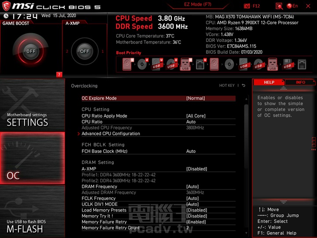This screenshot has height=238, width=317.
Task: Click the FCH Base Clock (MHz) value field
Action: click(191, 151)
